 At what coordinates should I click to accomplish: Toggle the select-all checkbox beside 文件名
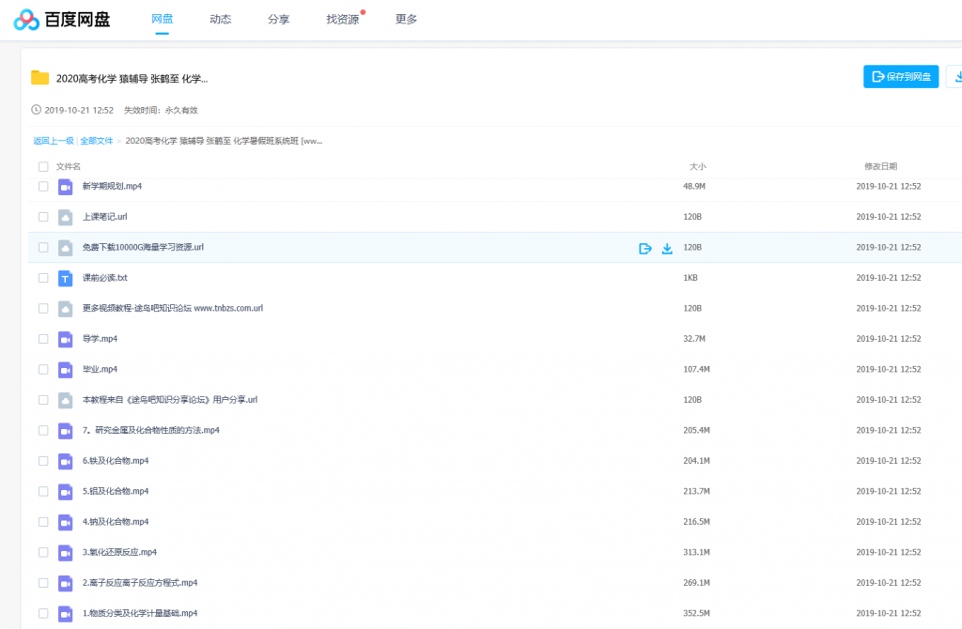43,166
